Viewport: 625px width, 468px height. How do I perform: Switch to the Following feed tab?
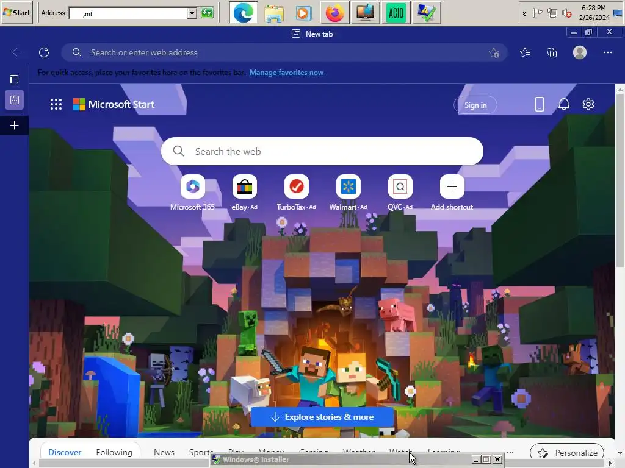click(x=114, y=452)
